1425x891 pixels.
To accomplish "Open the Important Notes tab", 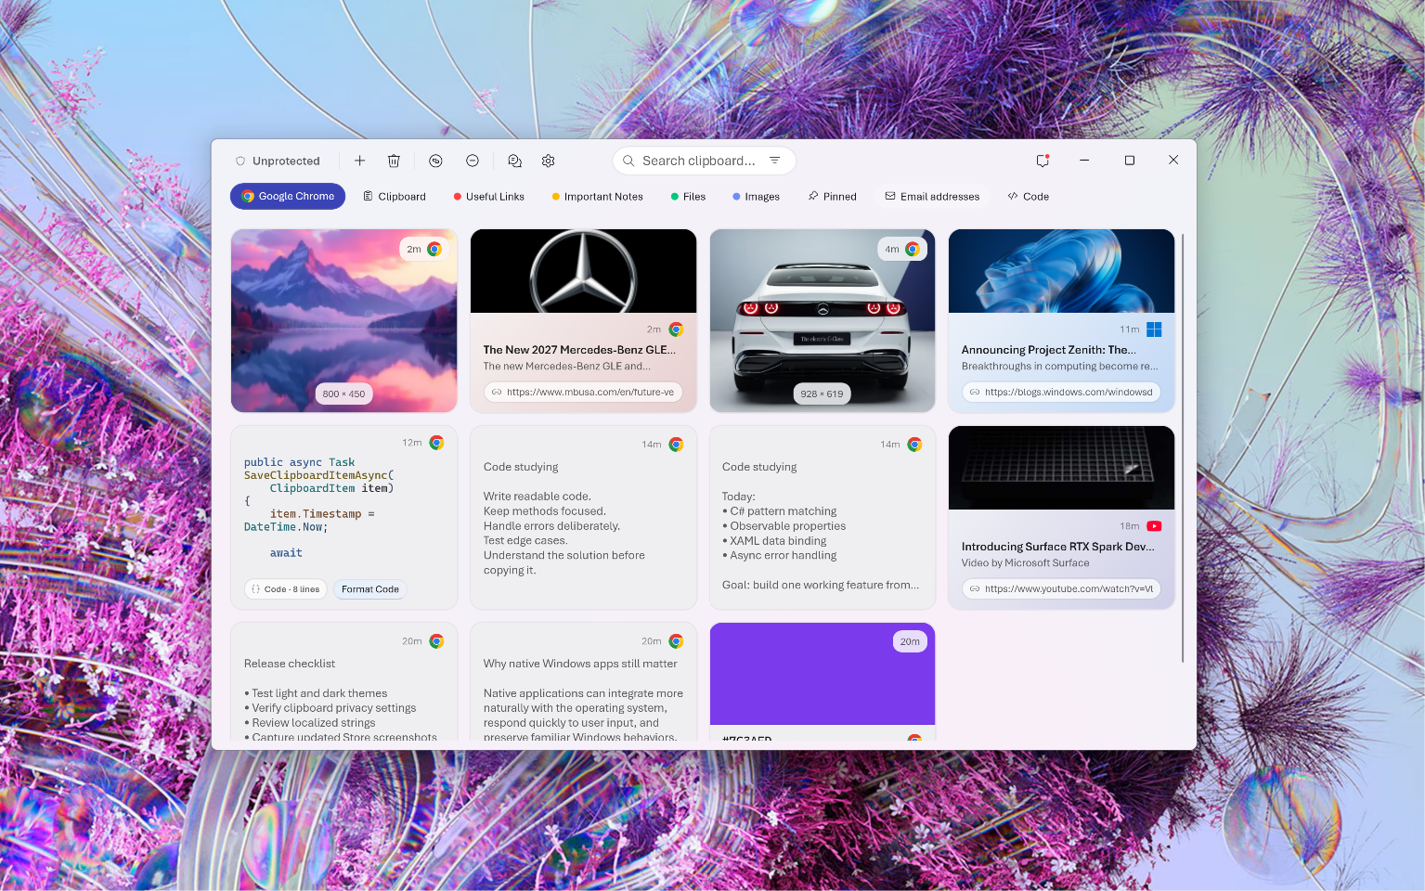I will point(598,196).
